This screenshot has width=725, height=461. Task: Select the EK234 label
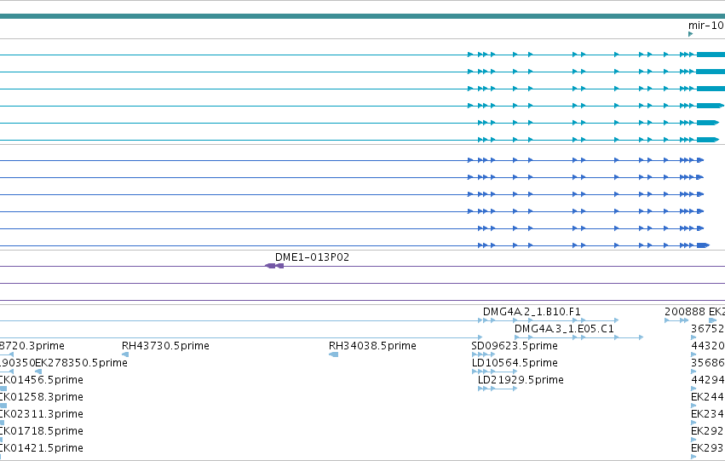coord(708,414)
